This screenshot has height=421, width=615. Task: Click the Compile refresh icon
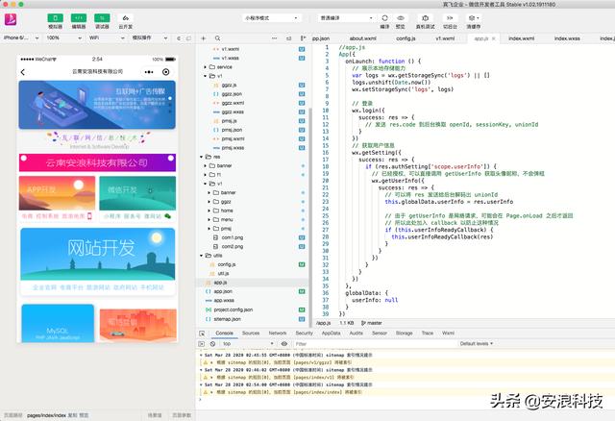[384, 18]
